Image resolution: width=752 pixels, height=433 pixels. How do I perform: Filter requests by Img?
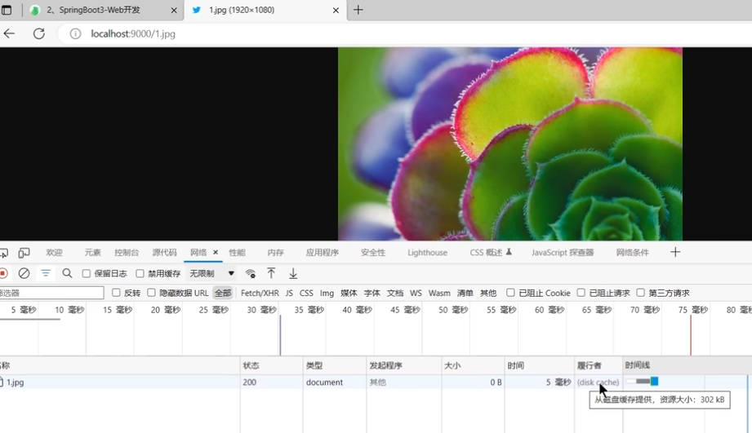click(327, 293)
